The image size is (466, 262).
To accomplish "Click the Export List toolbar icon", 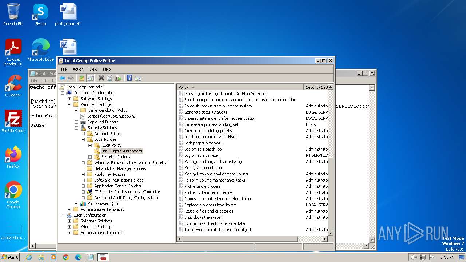I will [x=118, y=78].
